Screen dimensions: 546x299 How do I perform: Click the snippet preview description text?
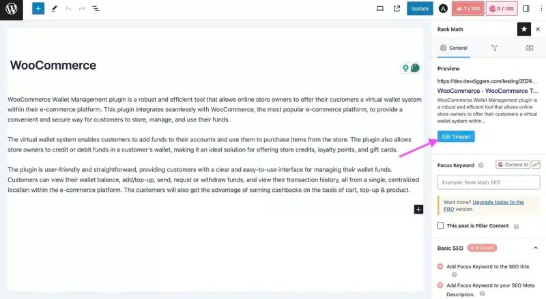[487, 111]
